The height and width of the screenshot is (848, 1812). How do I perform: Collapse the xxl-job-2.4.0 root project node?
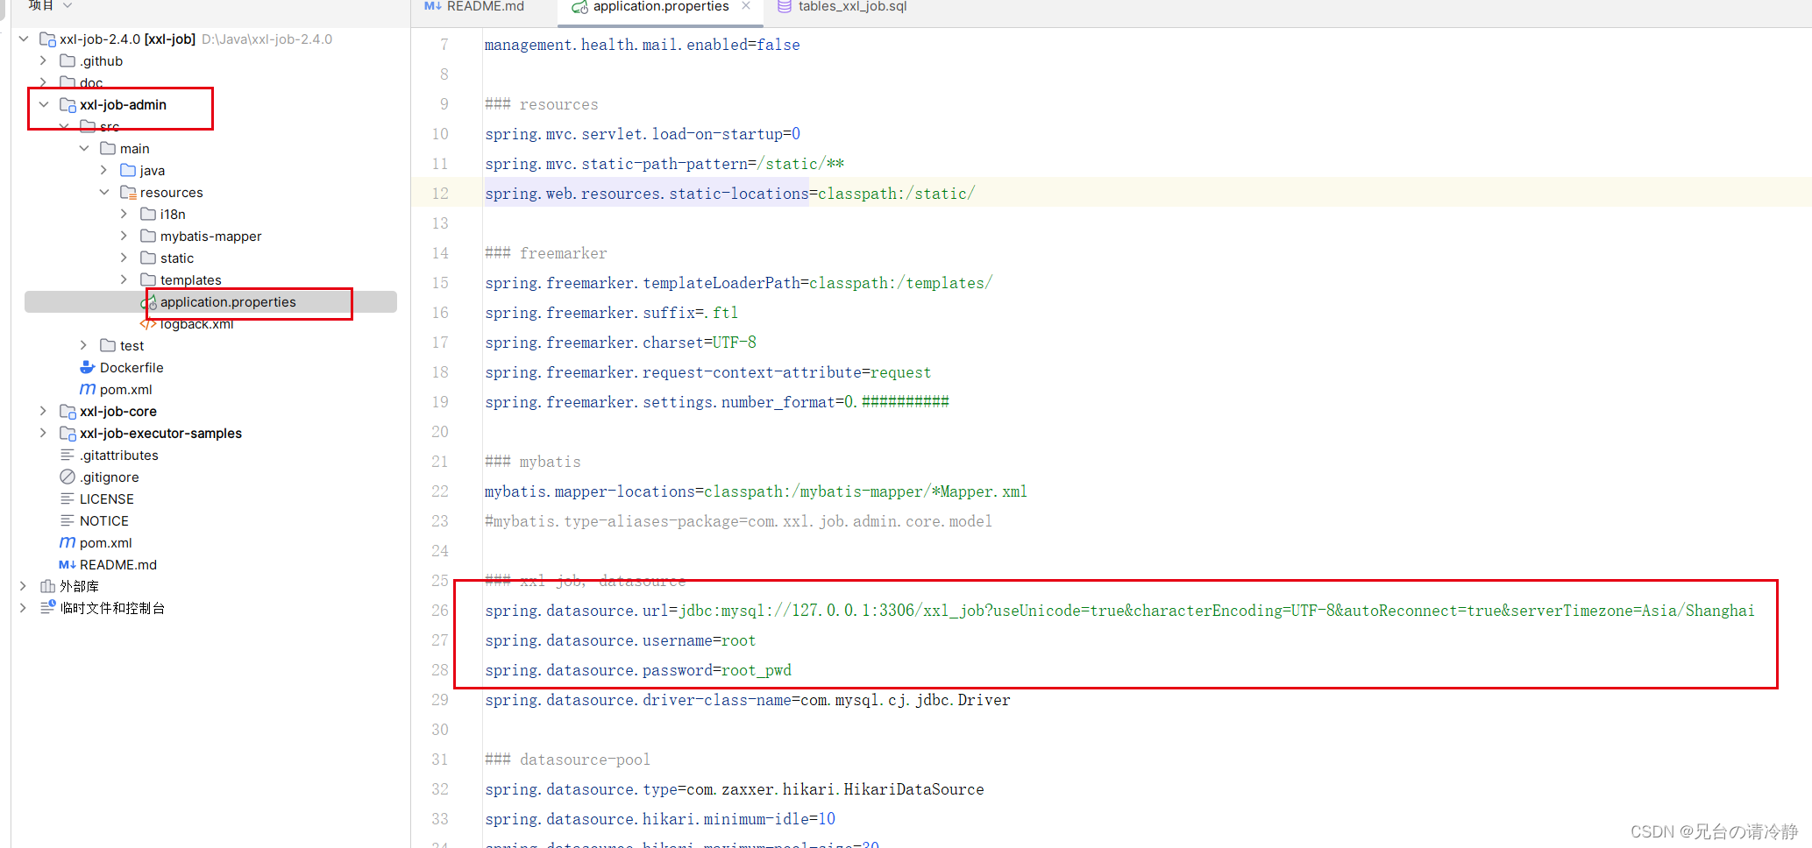24,39
